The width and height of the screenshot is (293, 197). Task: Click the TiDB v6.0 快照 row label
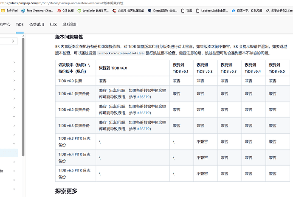(x=70, y=81)
